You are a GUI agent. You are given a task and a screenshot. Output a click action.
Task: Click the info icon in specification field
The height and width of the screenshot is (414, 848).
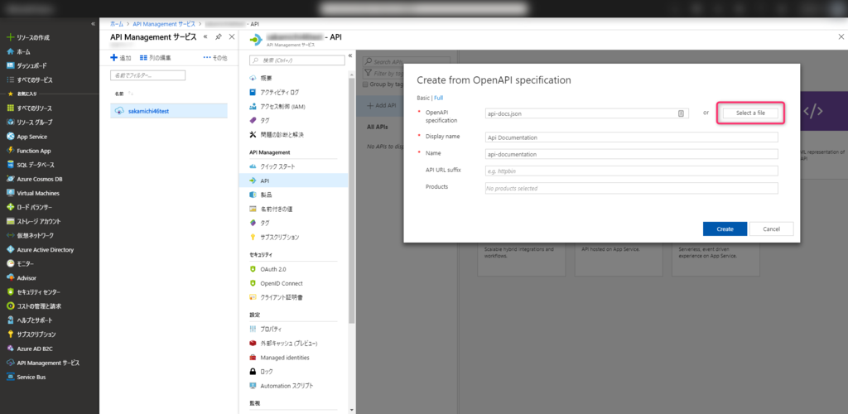pos(681,113)
